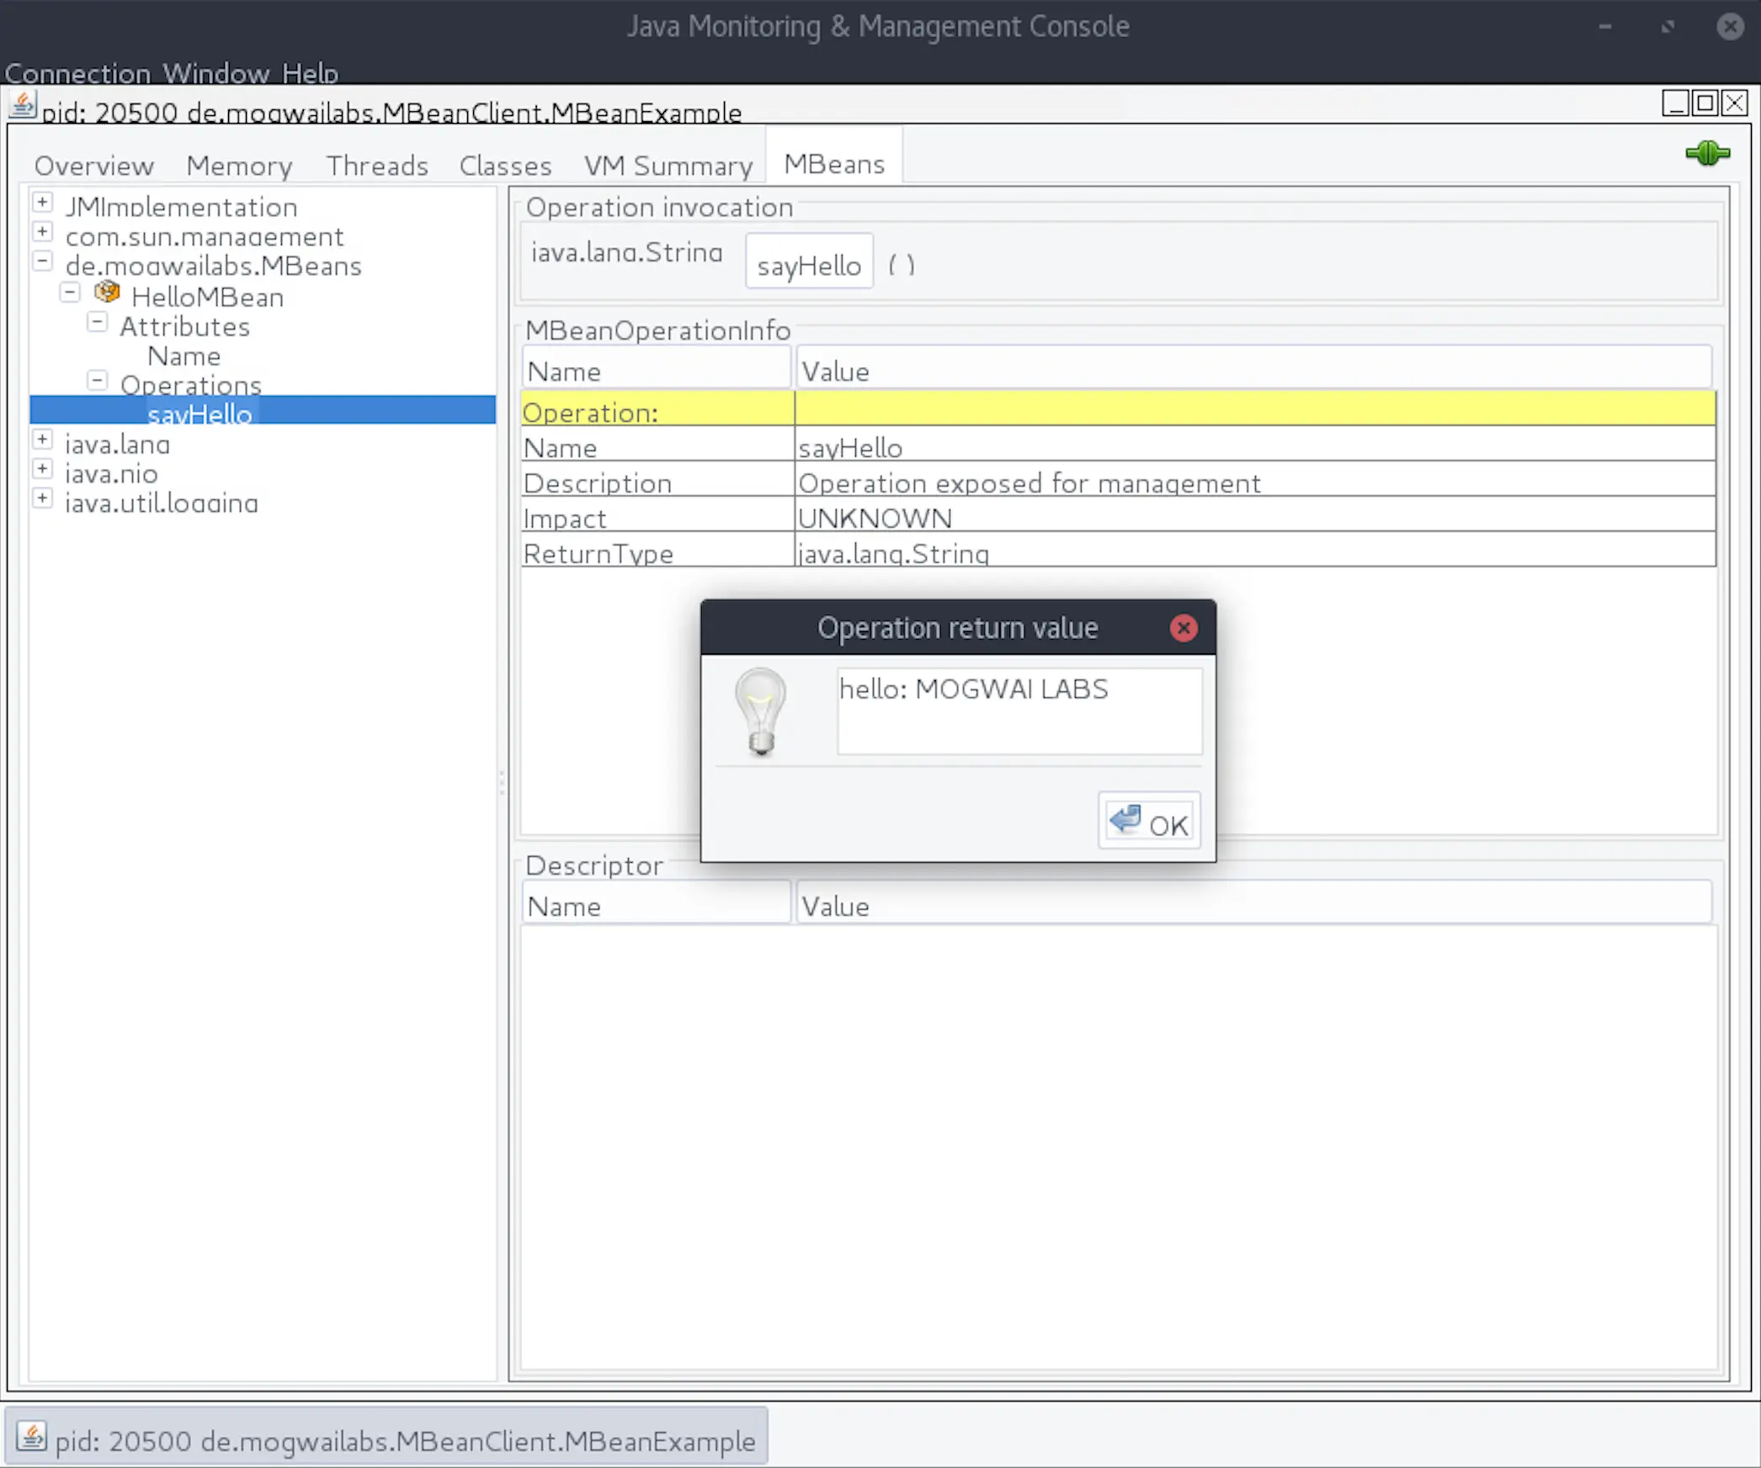1761x1468 pixels.
Task: Maximize the internal pid 20500 frame
Action: (1705, 104)
